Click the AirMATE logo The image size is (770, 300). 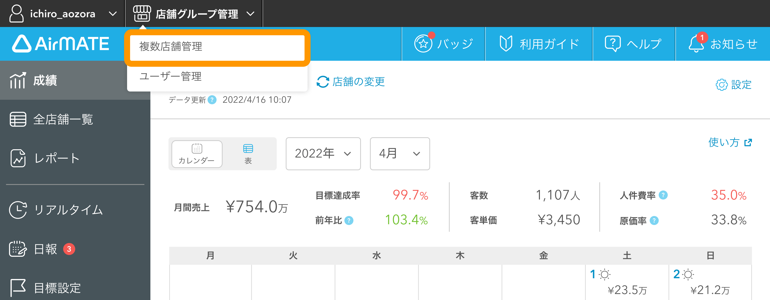click(x=61, y=44)
